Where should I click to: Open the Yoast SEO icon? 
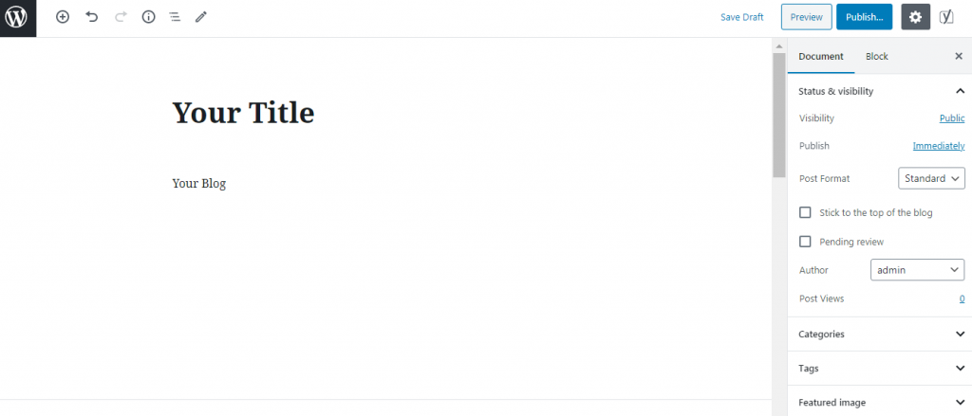pyautogui.click(x=946, y=17)
